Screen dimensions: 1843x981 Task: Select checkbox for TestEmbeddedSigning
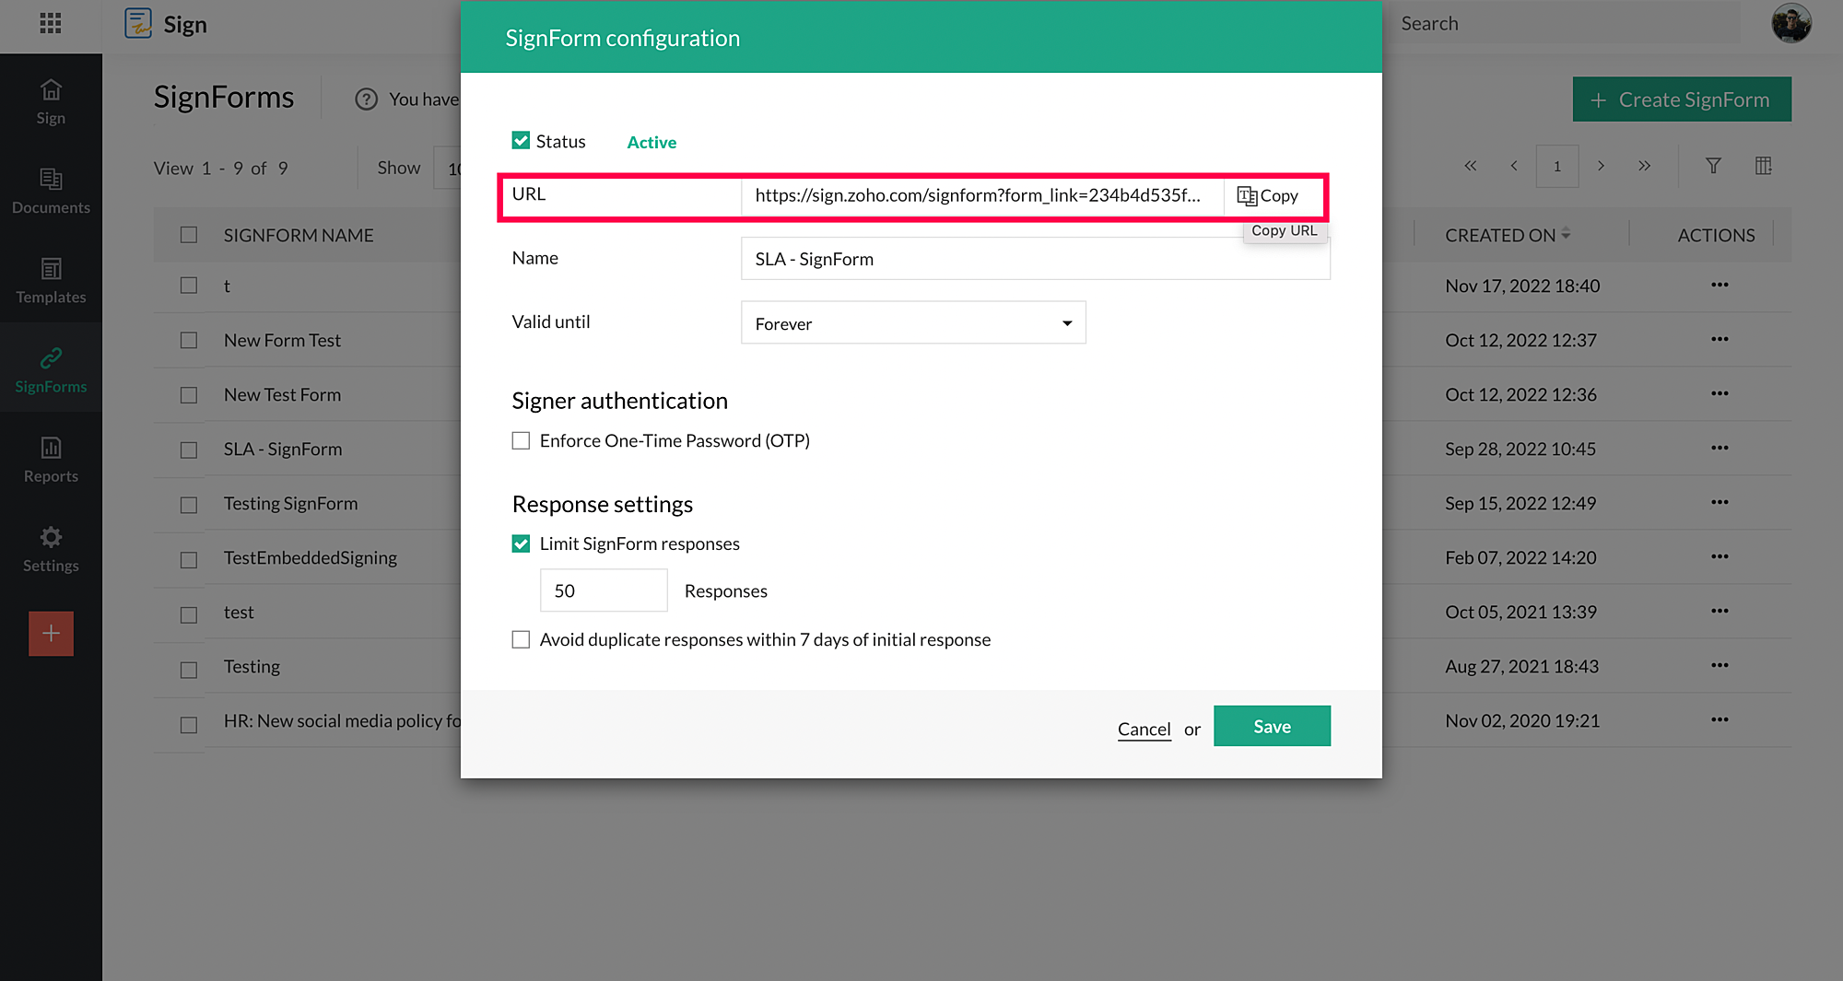pos(189,559)
